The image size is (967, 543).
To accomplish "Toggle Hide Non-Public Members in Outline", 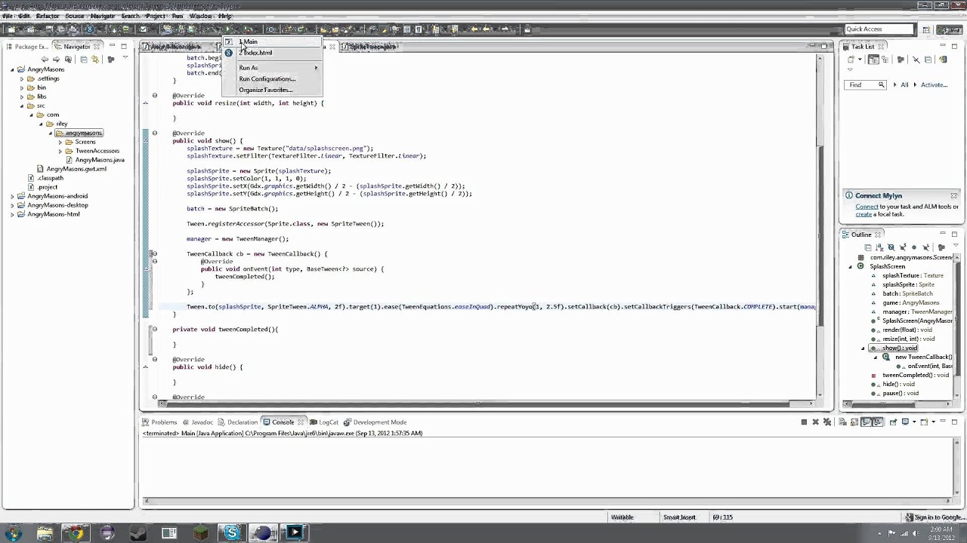I will (915, 247).
